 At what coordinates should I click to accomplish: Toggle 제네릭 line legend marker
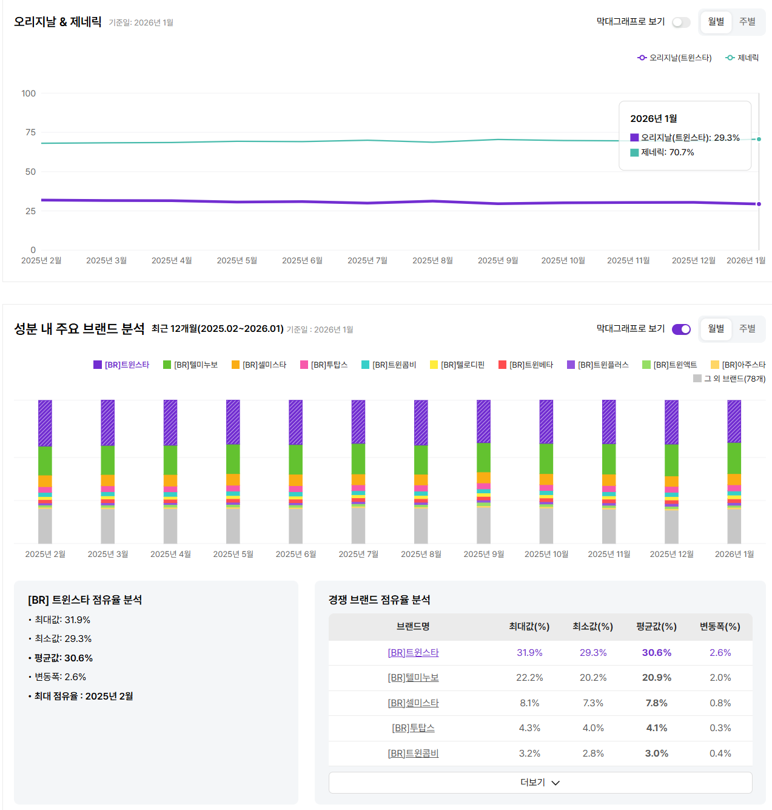coord(730,58)
